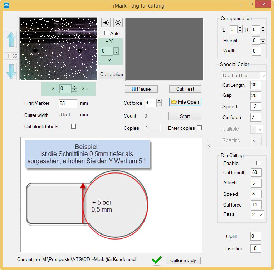Click Compensation Width field
Viewport: 274px width, 270px height.
[x=256, y=51]
